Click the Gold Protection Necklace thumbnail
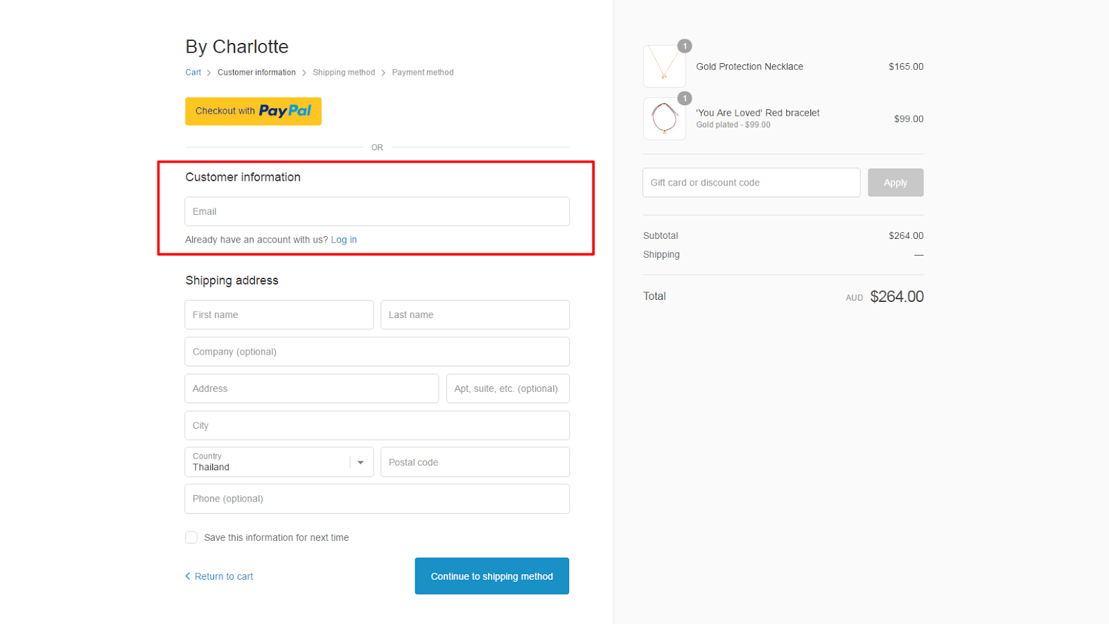The image size is (1109, 624). point(664,66)
